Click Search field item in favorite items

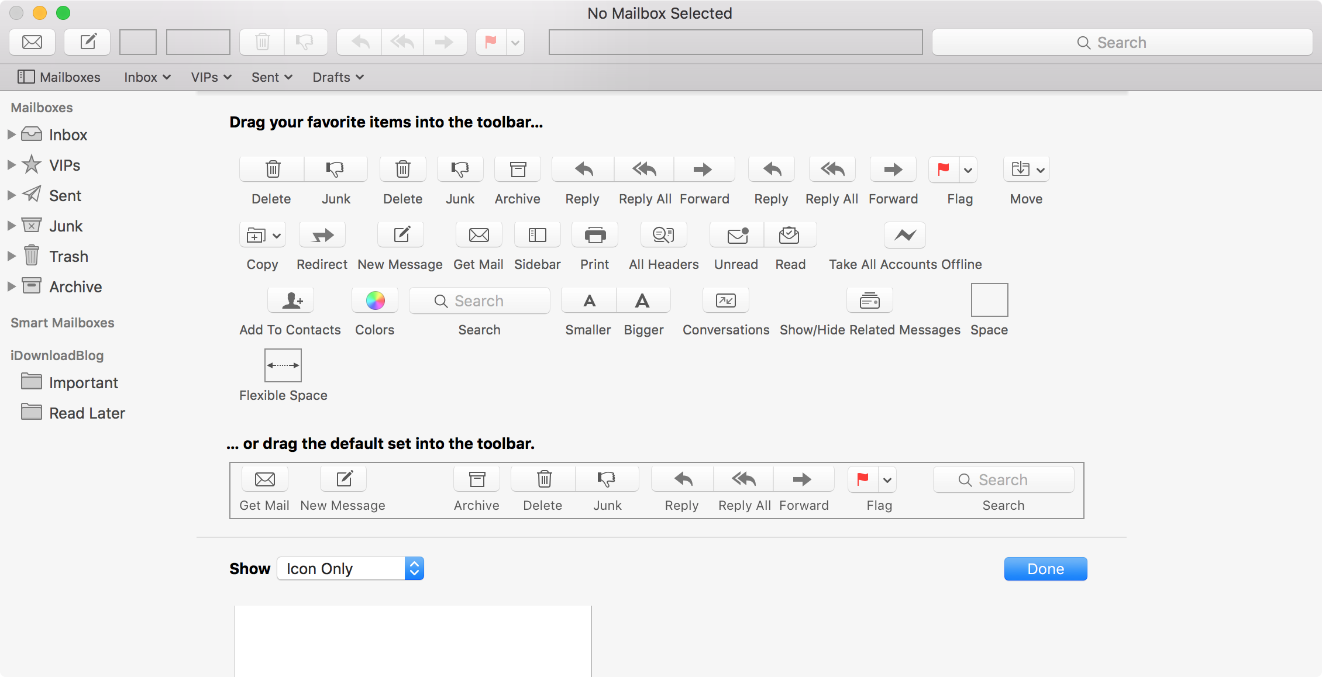(480, 300)
